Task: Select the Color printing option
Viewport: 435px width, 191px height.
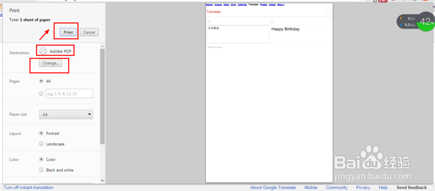Action: click(x=41, y=159)
